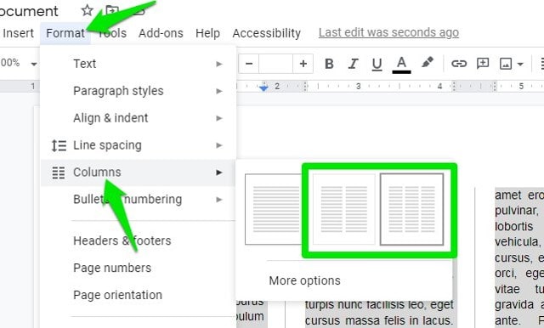Image resolution: width=544 pixels, height=328 pixels.
Task: Expand the Text submenu
Action: 138,64
